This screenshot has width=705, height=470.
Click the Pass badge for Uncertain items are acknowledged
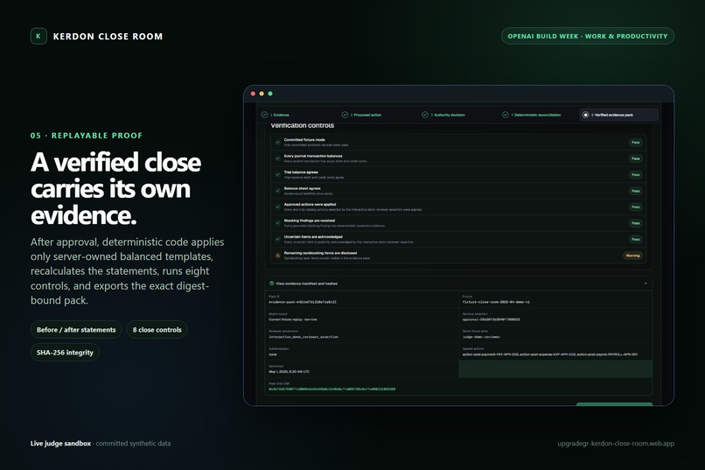click(x=635, y=239)
